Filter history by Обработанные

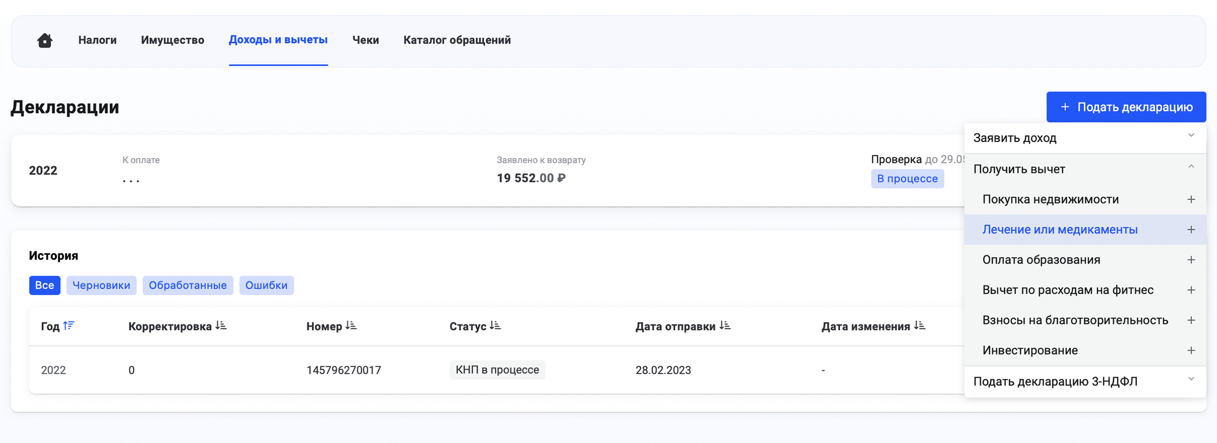[188, 286]
